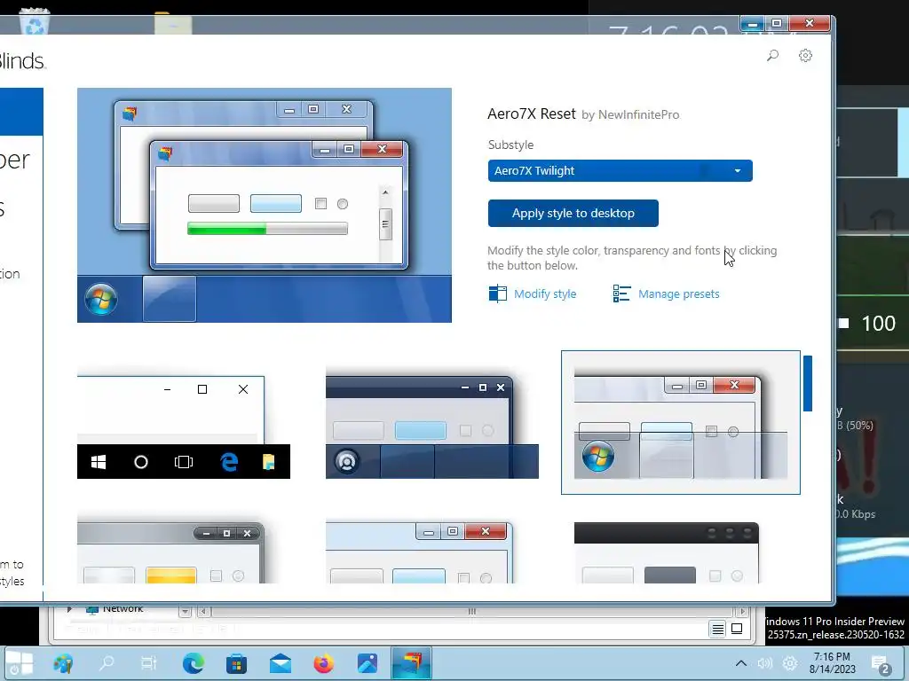Viewport: 909px width, 681px height.
Task: Select the black title bar style thumbnail
Action: click(667, 553)
